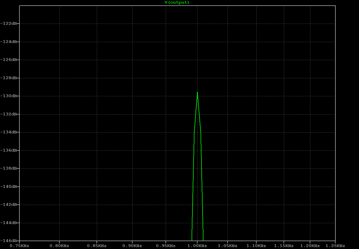Select the -142dB axis label
The image size is (359, 249).
[x=9, y=204]
